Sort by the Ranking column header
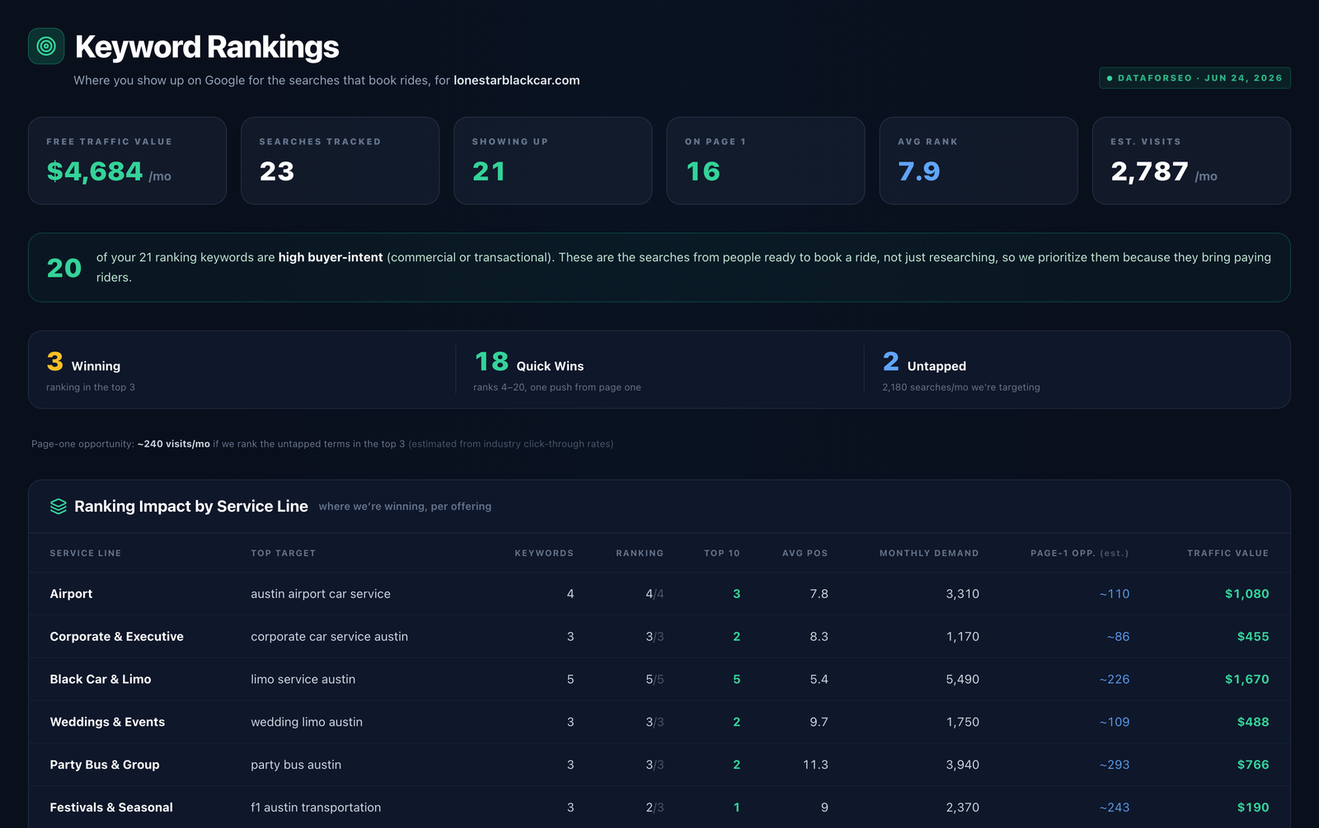The height and width of the screenshot is (828, 1319). 640,553
